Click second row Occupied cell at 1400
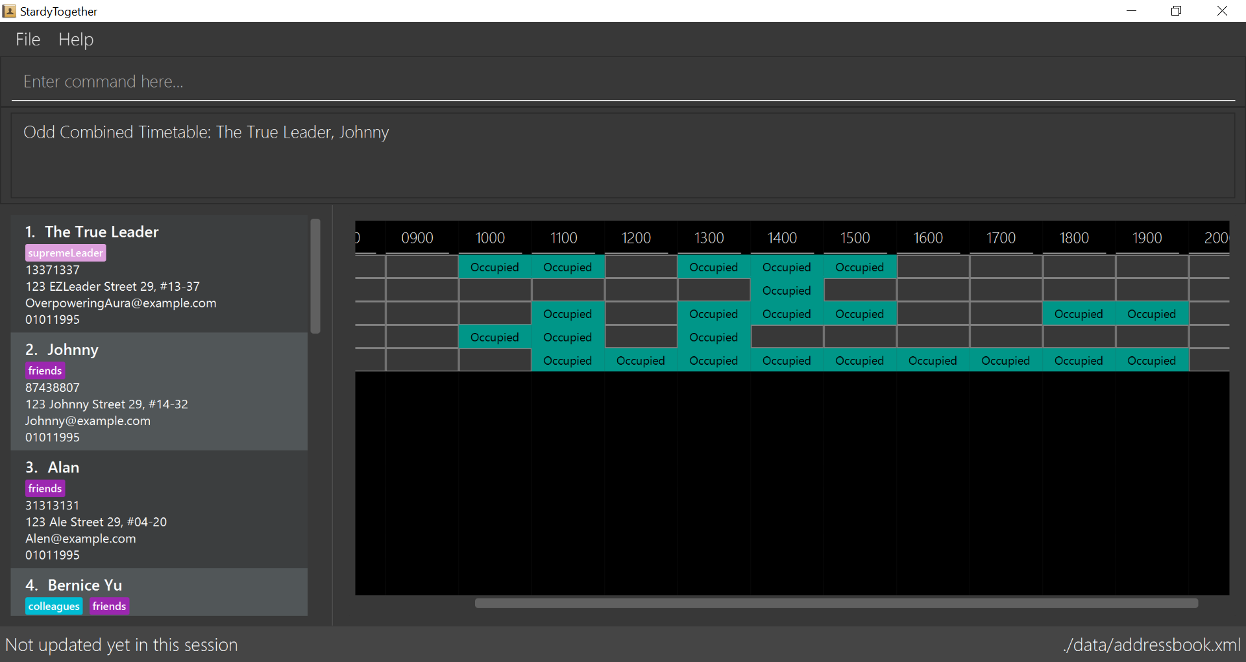 (787, 291)
